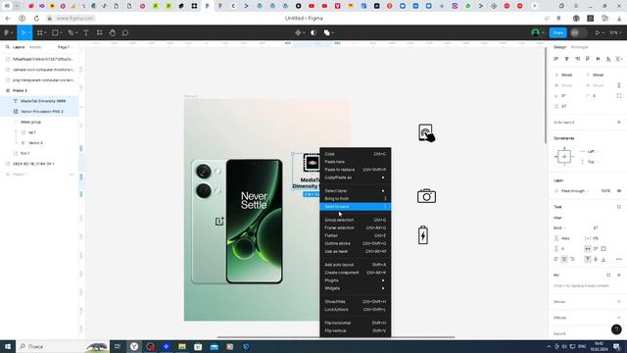Viewport: 627px width, 353px height.
Task: Open the Top vertical constraint dropdown
Action: pyautogui.click(x=593, y=162)
